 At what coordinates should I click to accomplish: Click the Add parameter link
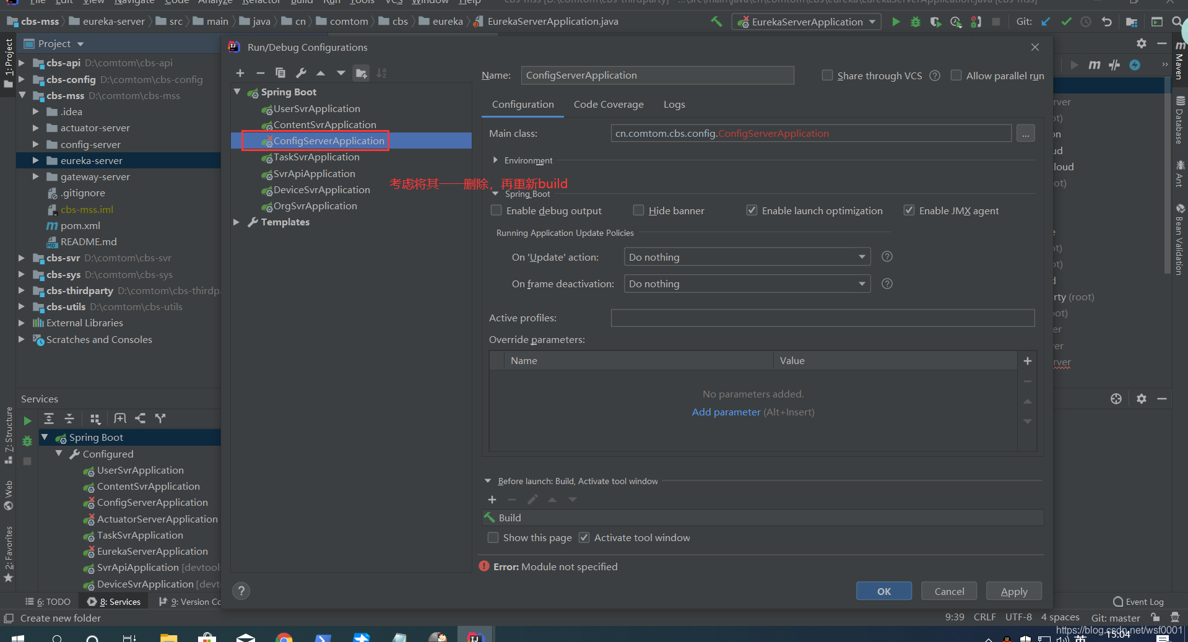[x=726, y=412]
